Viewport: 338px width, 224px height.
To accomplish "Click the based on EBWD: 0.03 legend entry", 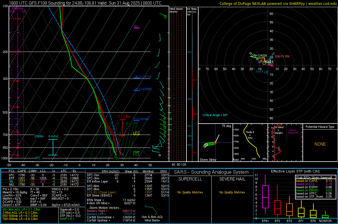I will point(314,190).
